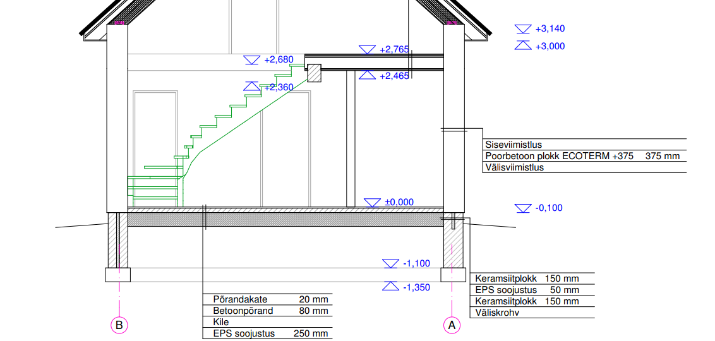Select the EPS soojustus 250 mm label
Image resolution: width=715 pixels, height=341 pixels.
click(267, 333)
